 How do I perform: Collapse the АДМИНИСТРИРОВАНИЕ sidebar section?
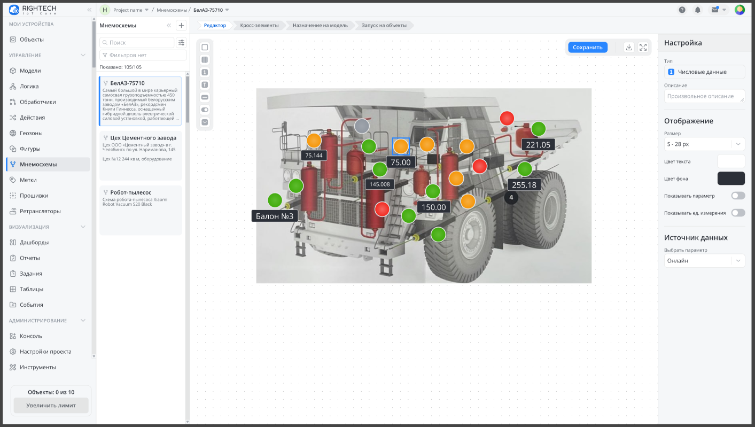click(83, 321)
